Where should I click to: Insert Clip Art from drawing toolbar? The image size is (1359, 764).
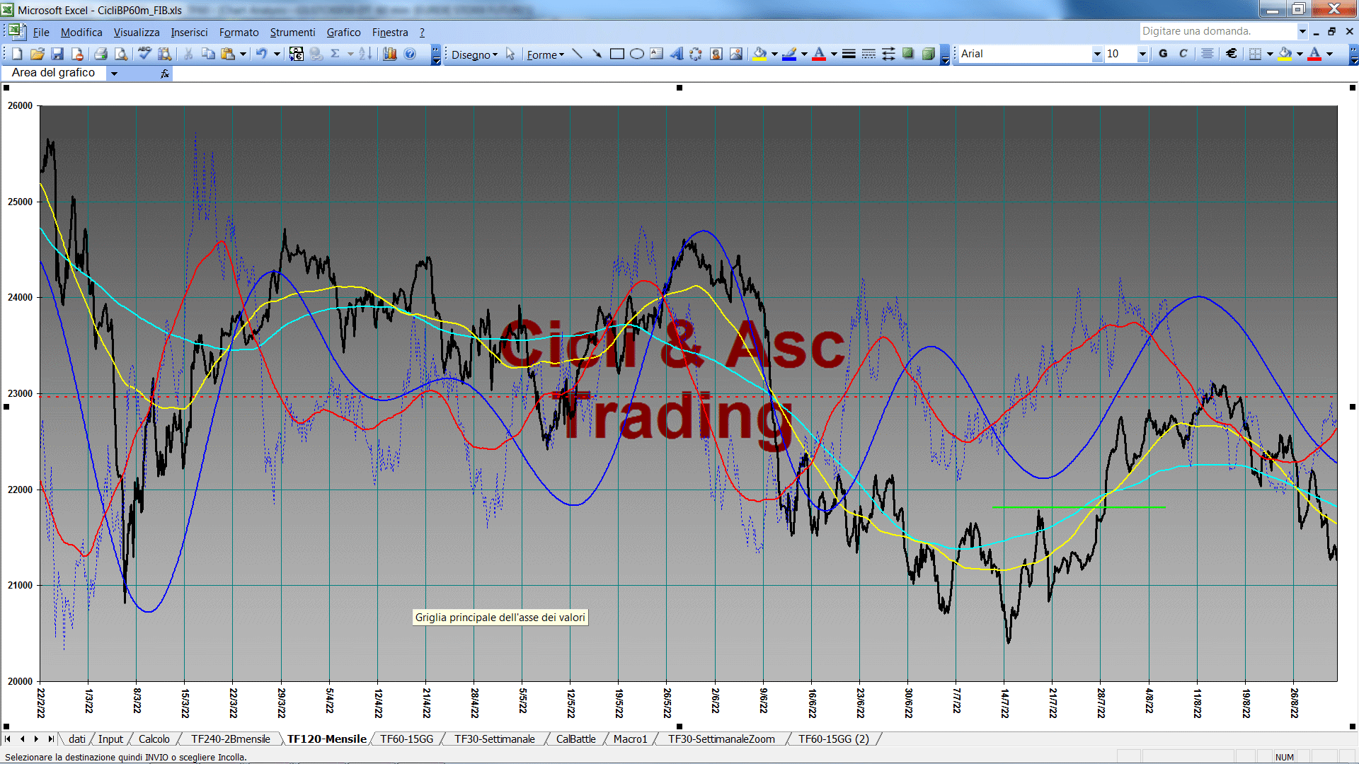tap(716, 54)
